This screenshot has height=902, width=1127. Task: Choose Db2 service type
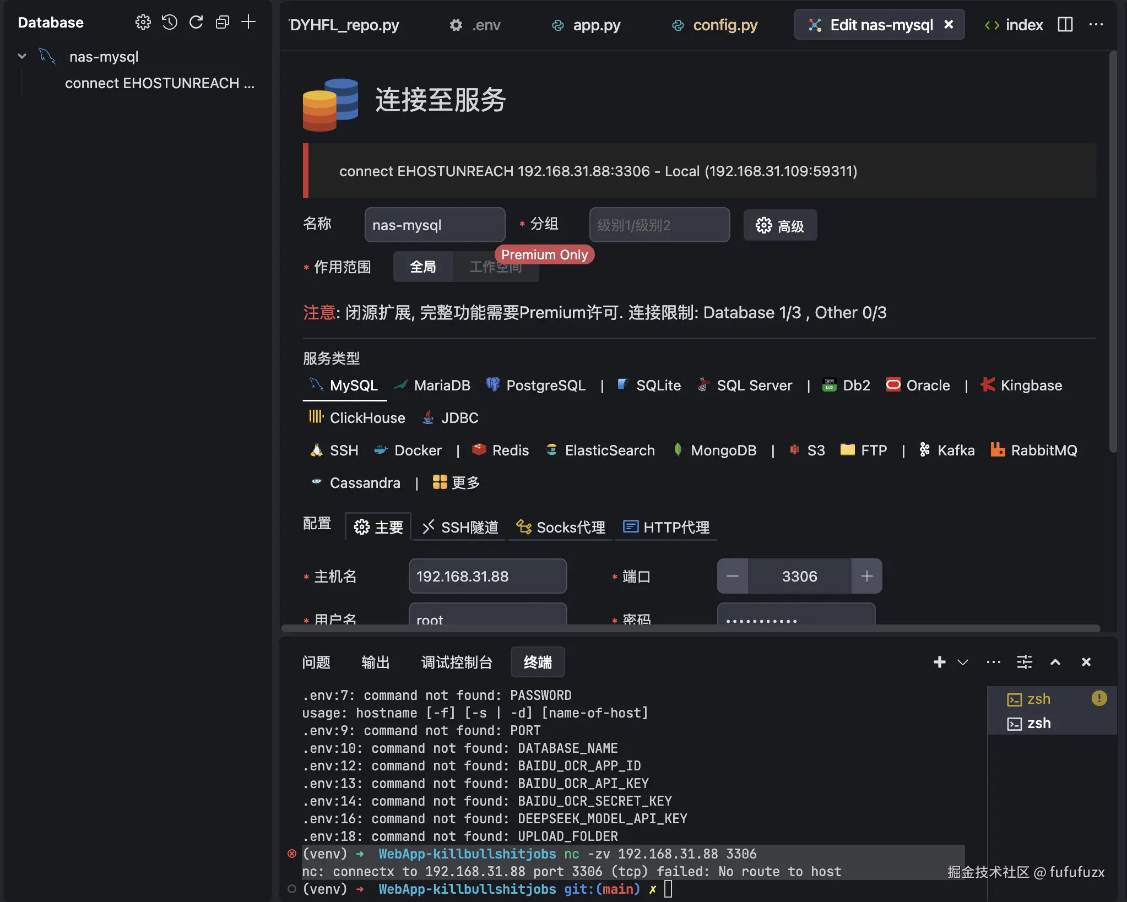coord(846,385)
